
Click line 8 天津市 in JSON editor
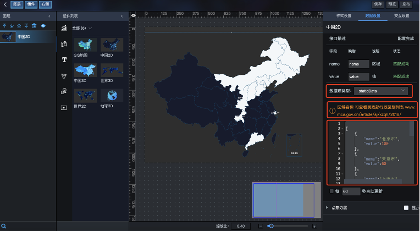click(x=381, y=159)
